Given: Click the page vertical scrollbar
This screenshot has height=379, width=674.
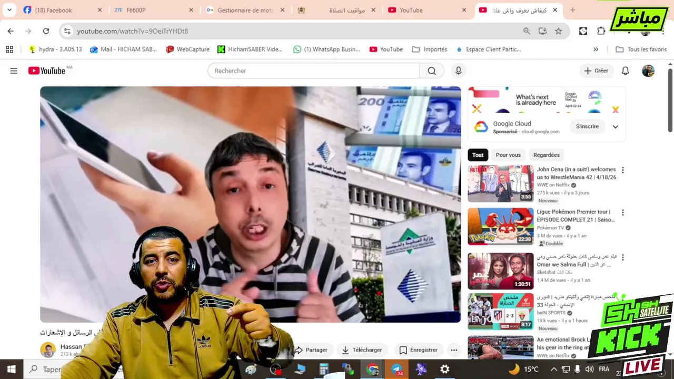Looking at the screenshot, I should click(670, 100).
